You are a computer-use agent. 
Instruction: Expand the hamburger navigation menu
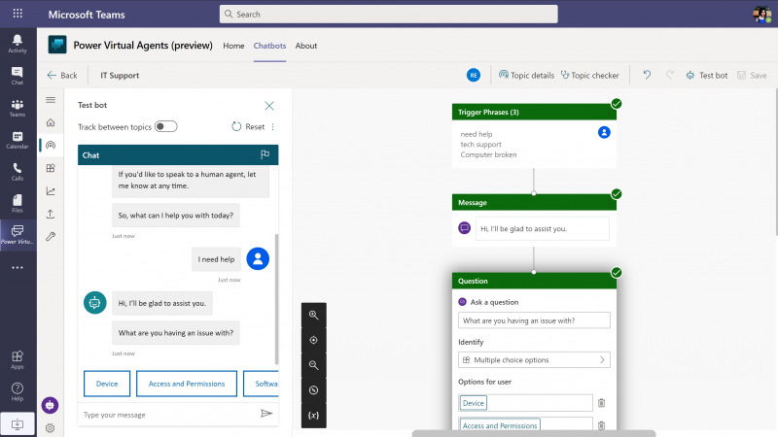(51, 100)
